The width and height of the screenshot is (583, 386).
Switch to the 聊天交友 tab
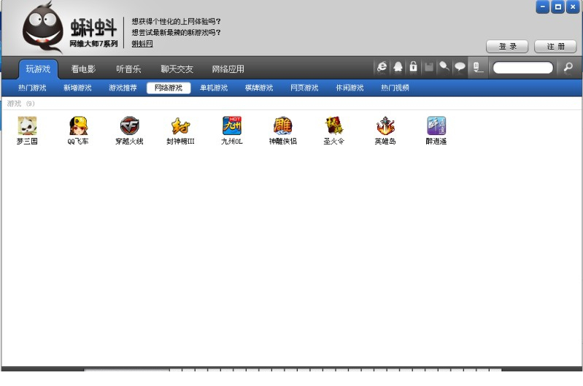[177, 69]
